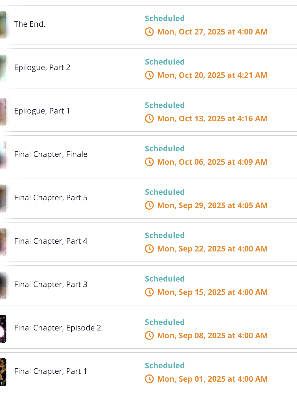
Task: Open the 'Epilogue, Part 1' episode
Action: 42,111
